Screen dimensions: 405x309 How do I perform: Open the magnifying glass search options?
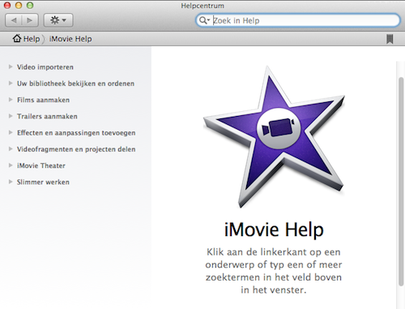click(x=204, y=20)
